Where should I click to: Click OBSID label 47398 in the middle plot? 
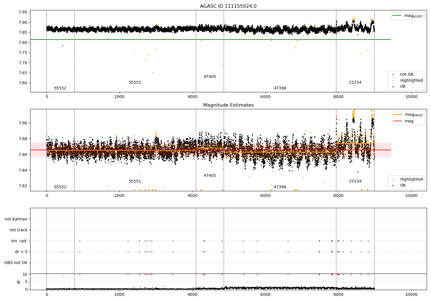coord(280,187)
